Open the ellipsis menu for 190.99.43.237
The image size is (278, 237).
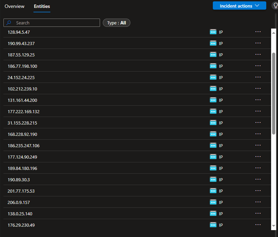[x=258, y=43]
